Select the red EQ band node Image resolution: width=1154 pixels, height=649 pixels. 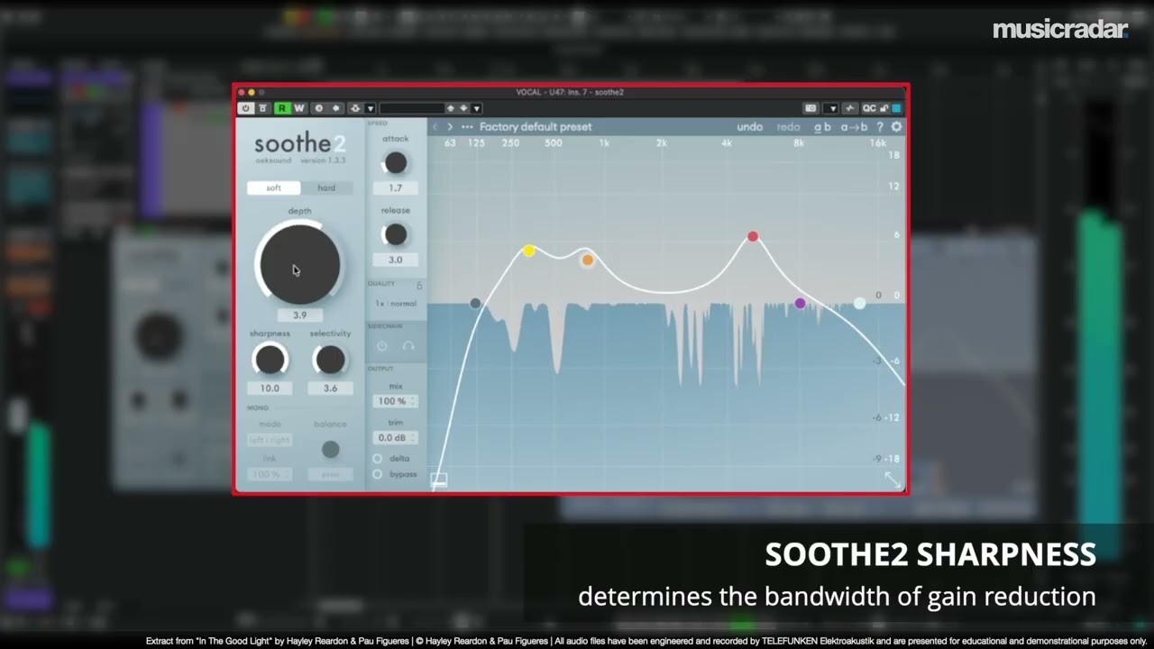(x=753, y=237)
